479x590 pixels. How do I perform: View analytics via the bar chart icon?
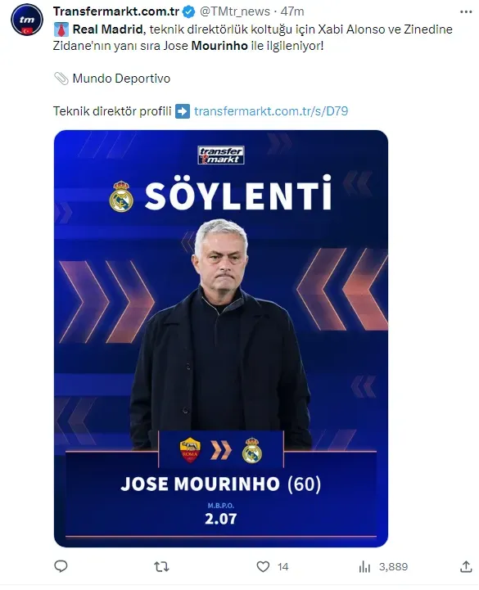[x=364, y=566]
